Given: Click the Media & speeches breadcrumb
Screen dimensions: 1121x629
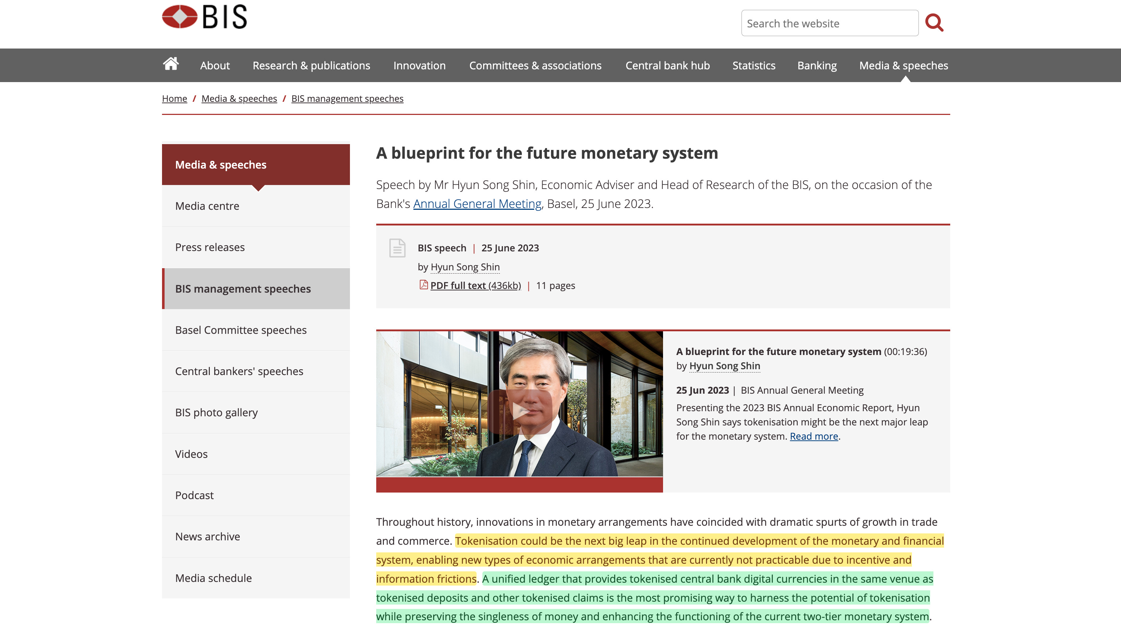Looking at the screenshot, I should [239, 98].
